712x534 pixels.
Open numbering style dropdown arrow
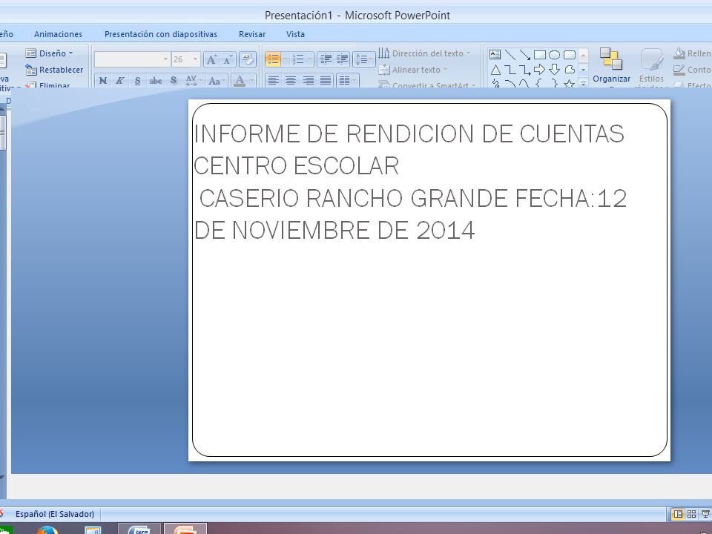click(310, 59)
